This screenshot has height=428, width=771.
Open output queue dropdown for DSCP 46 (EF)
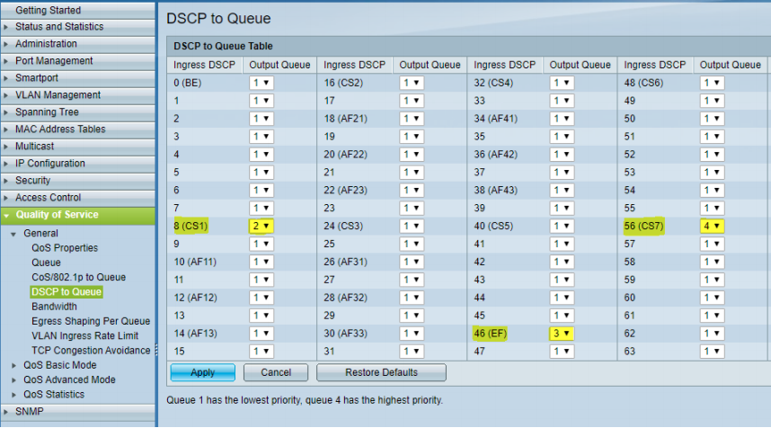point(562,334)
